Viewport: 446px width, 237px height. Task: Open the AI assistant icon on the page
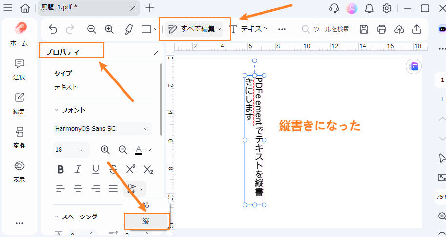[x=414, y=67]
